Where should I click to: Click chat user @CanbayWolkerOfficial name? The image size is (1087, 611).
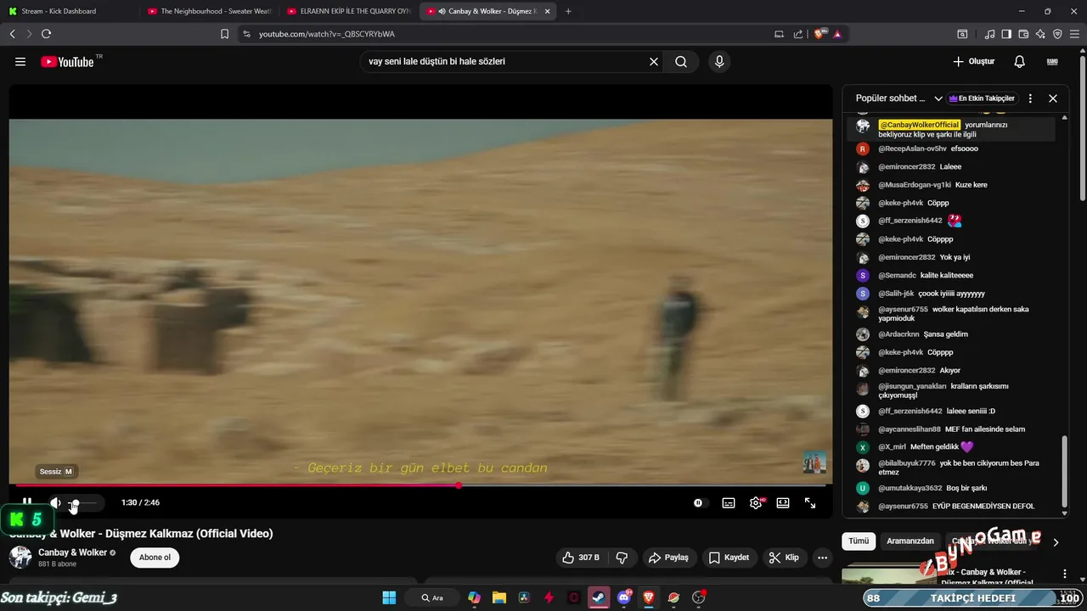(x=919, y=125)
